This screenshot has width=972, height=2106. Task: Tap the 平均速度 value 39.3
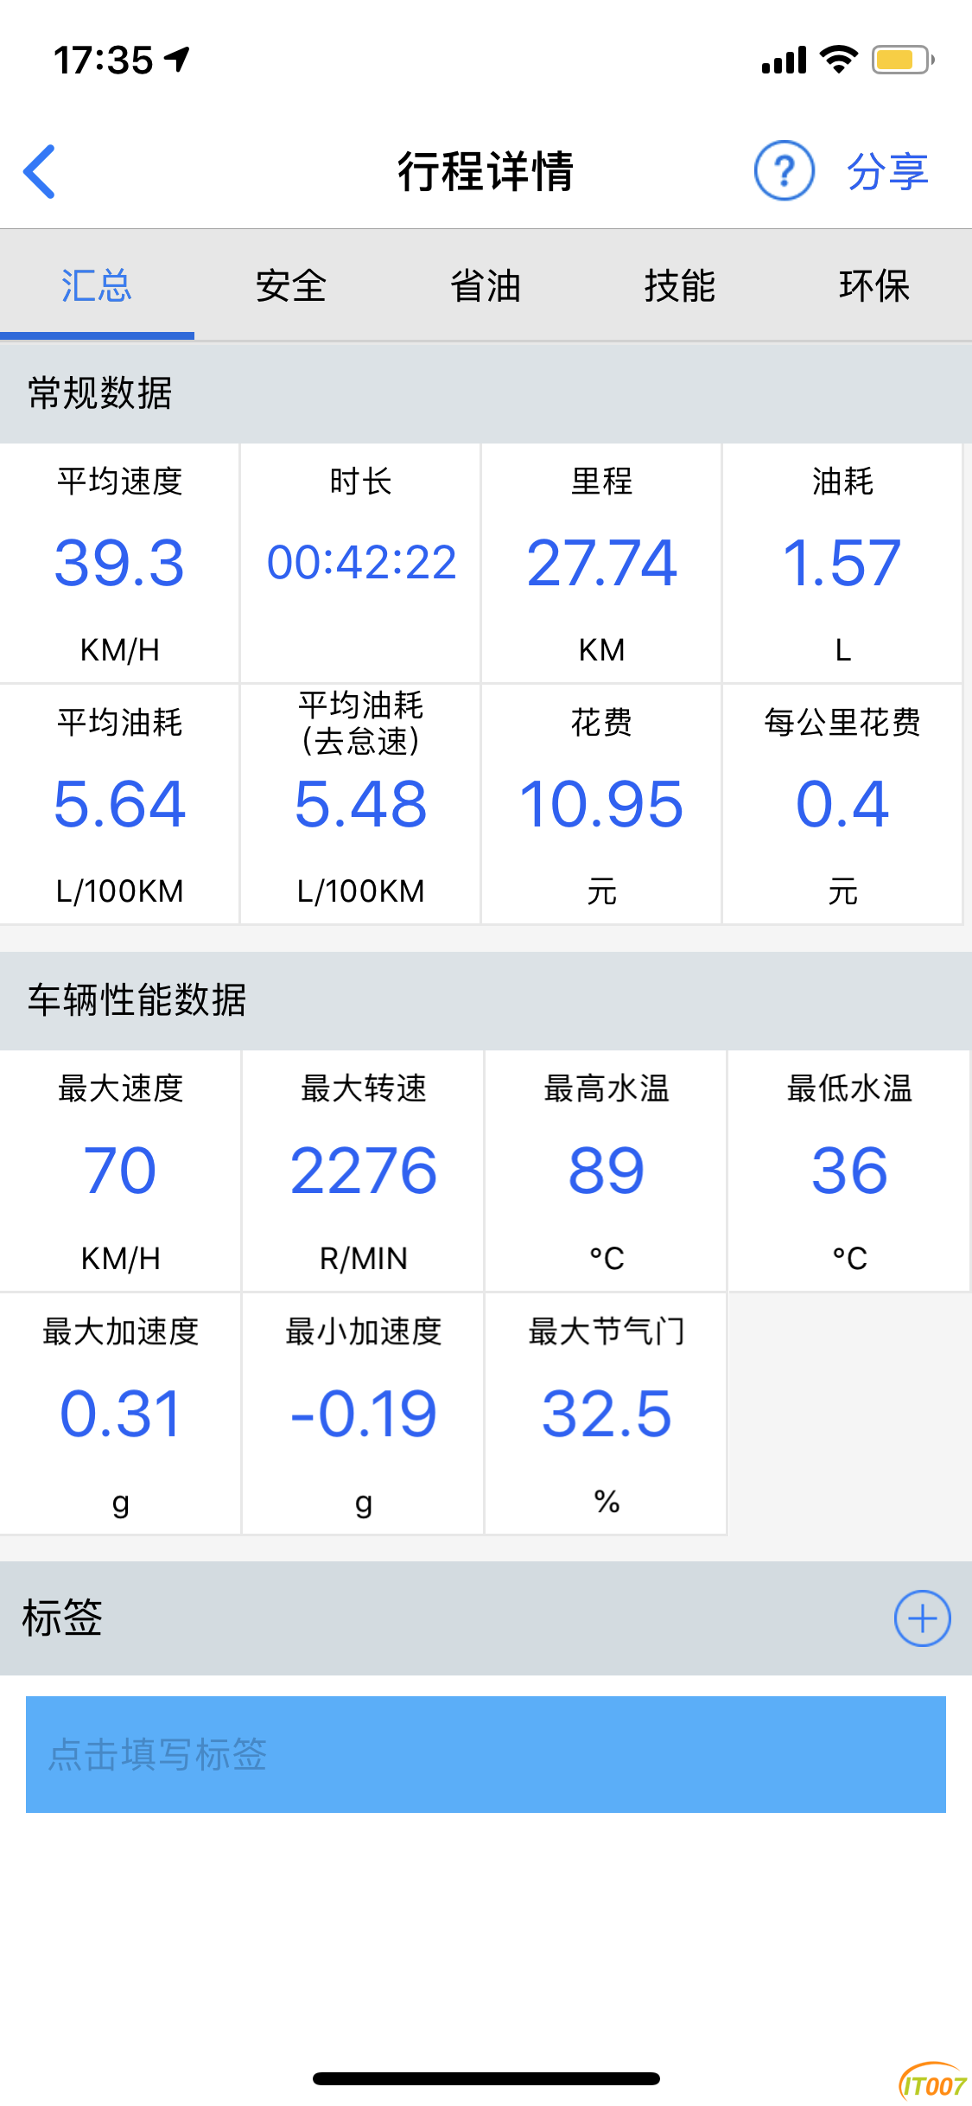(119, 563)
